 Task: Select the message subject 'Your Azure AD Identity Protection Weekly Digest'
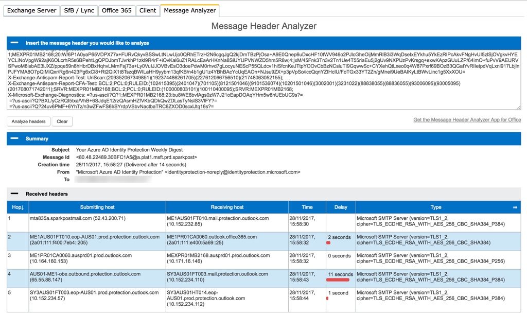(x=129, y=150)
